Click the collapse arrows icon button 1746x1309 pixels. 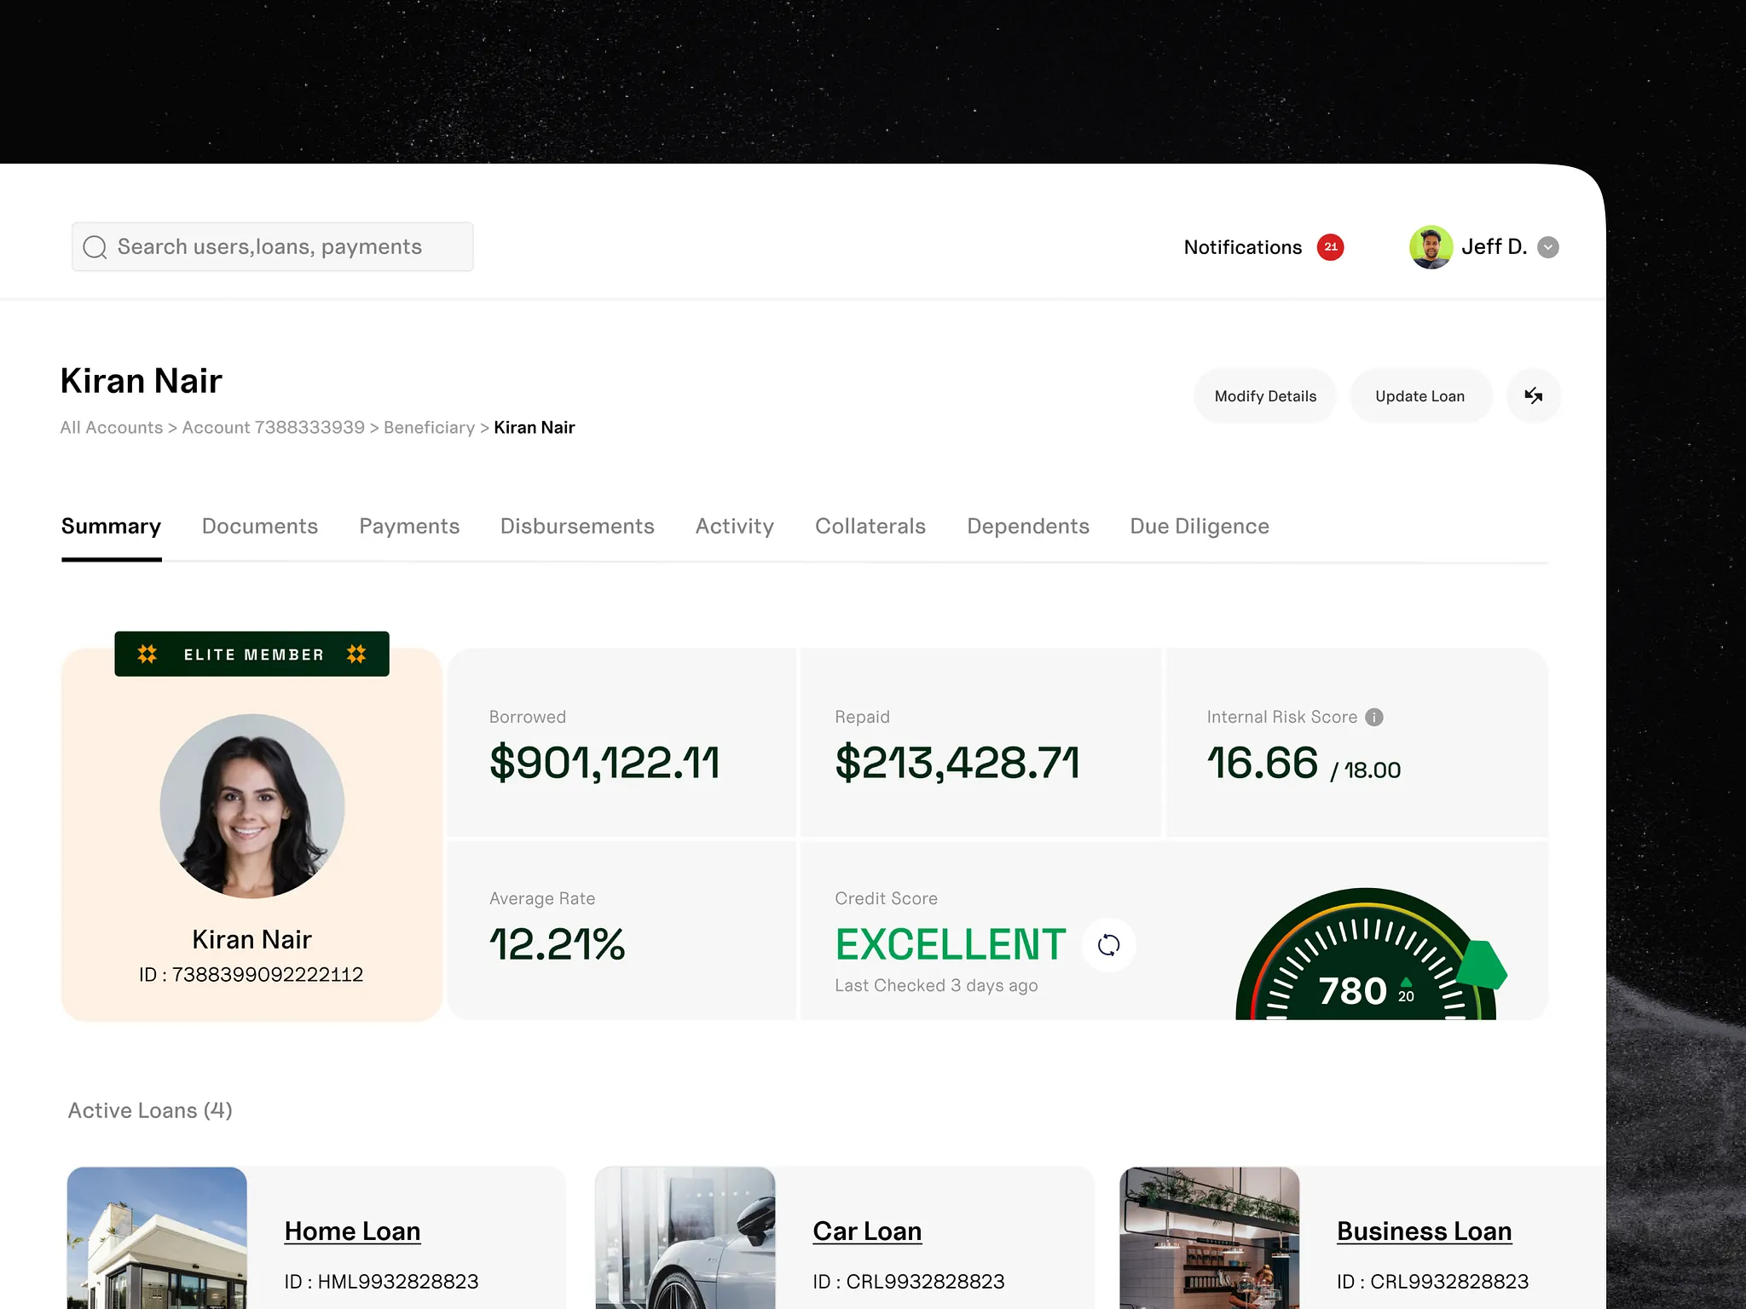tap(1533, 395)
